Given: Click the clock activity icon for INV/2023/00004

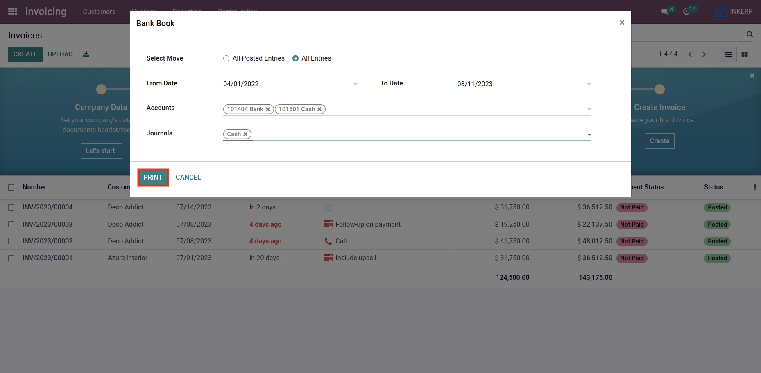Looking at the screenshot, I should point(328,207).
